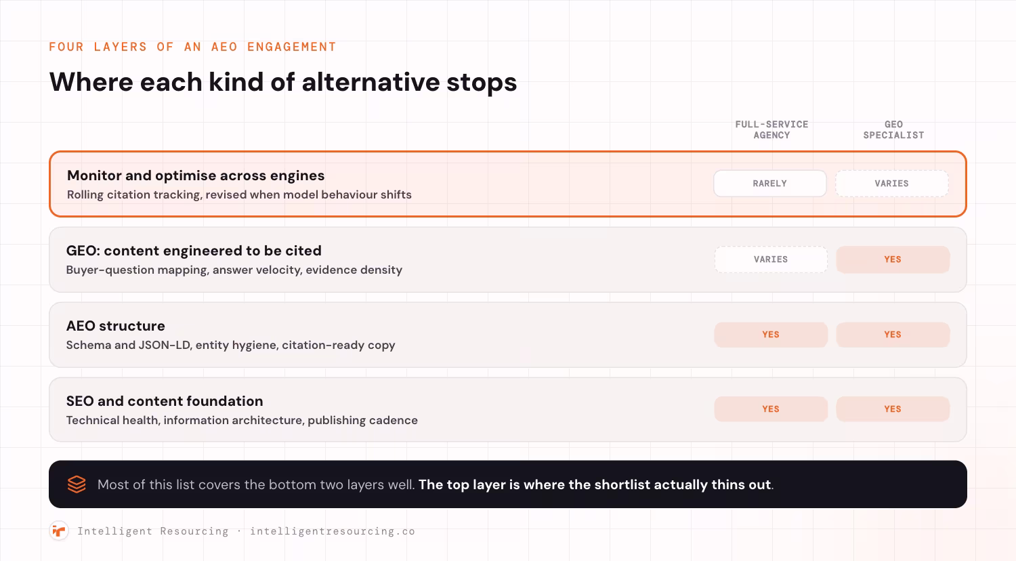This screenshot has width=1016, height=561.
Task: Click the VARIES pill in GEO row
Action: pyautogui.click(x=771, y=259)
